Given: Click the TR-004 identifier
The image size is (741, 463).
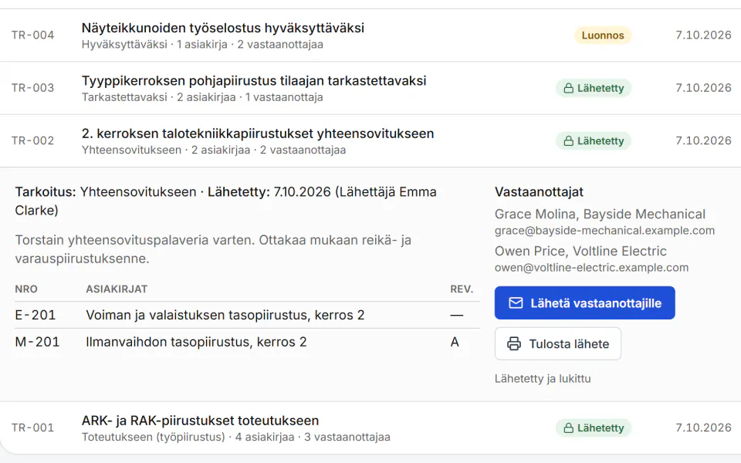Looking at the screenshot, I should click(32, 35).
